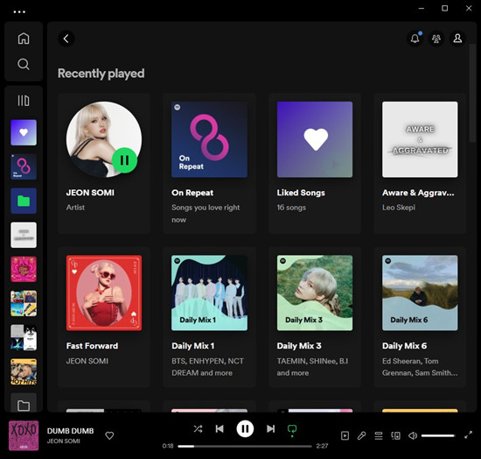Open full screen player icon
The height and width of the screenshot is (459, 481).
tap(468, 435)
